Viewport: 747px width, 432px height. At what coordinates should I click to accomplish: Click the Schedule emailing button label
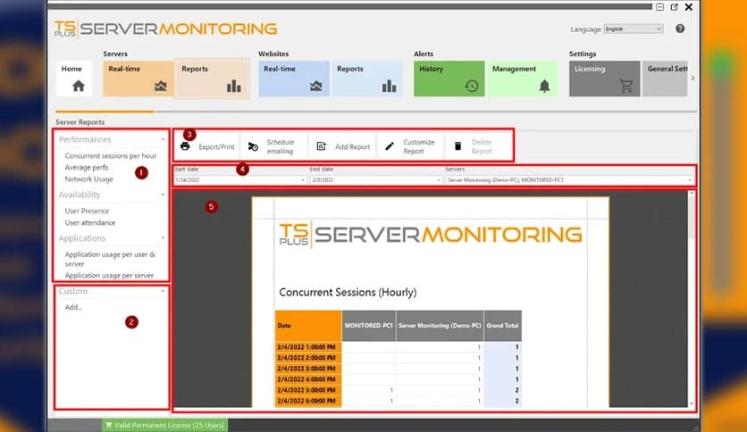(281, 146)
